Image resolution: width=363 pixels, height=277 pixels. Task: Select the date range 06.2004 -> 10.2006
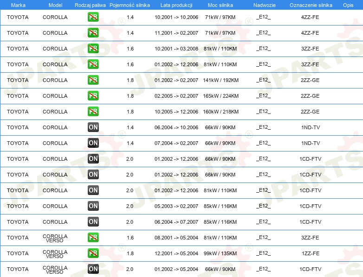176,127
